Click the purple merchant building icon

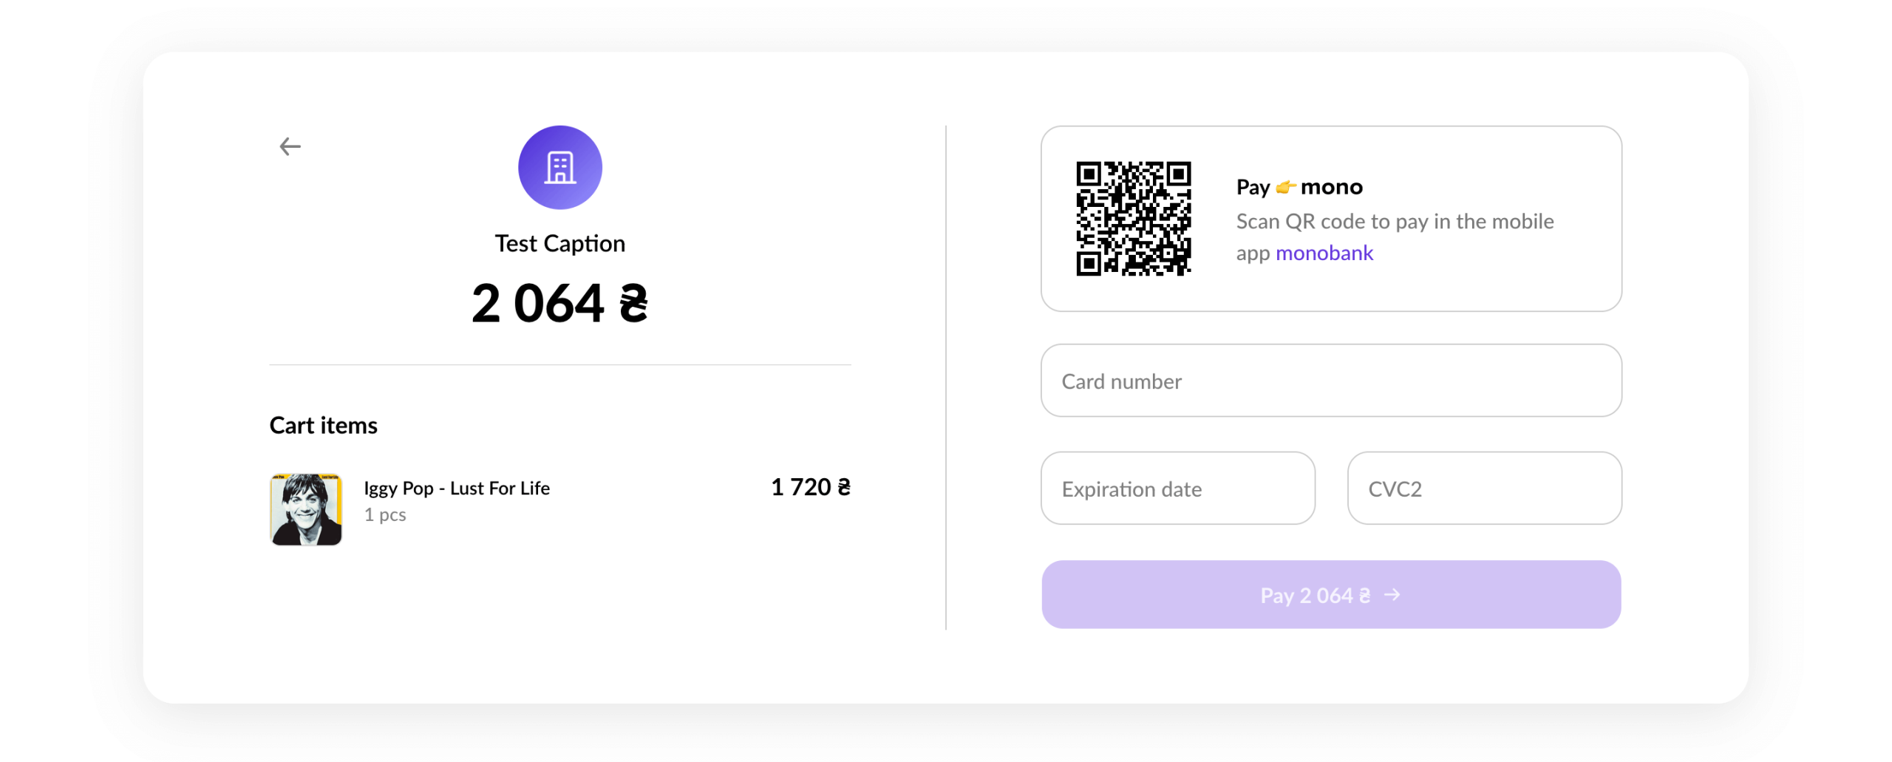[559, 167]
